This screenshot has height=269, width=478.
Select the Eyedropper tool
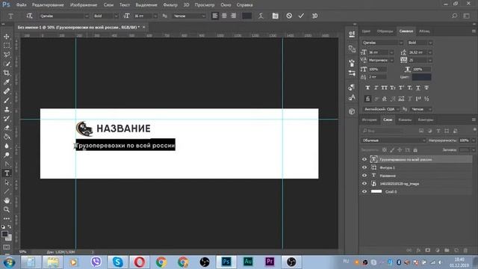[7, 82]
